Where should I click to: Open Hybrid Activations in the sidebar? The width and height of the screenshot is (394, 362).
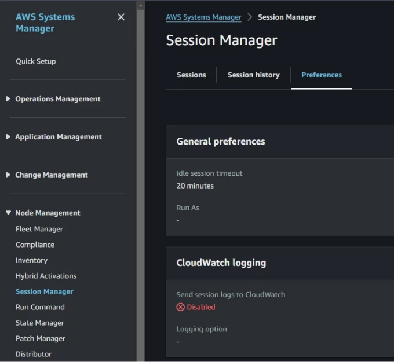click(x=46, y=276)
